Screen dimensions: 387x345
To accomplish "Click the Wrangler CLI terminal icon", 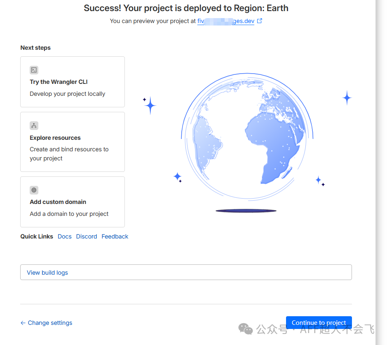I will (x=34, y=70).
